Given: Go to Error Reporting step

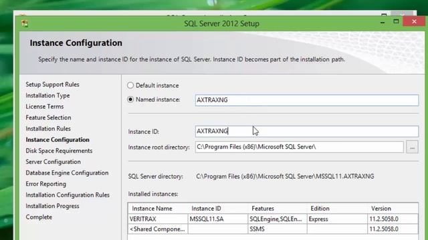Looking at the screenshot, I should [x=46, y=184].
